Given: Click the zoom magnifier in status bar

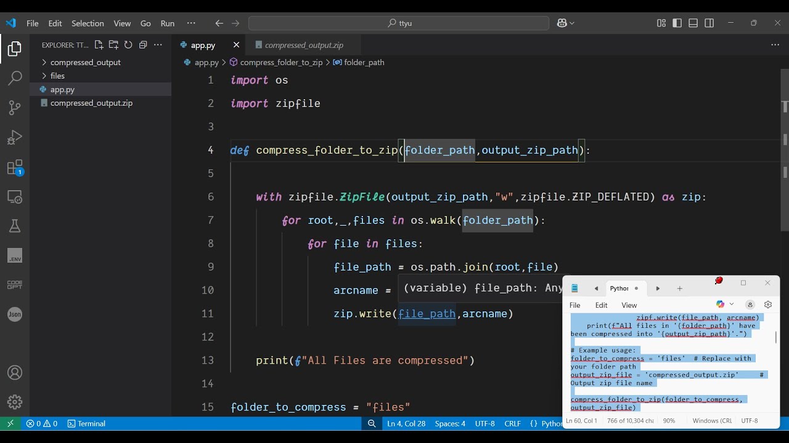Looking at the screenshot, I should (x=372, y=423).
